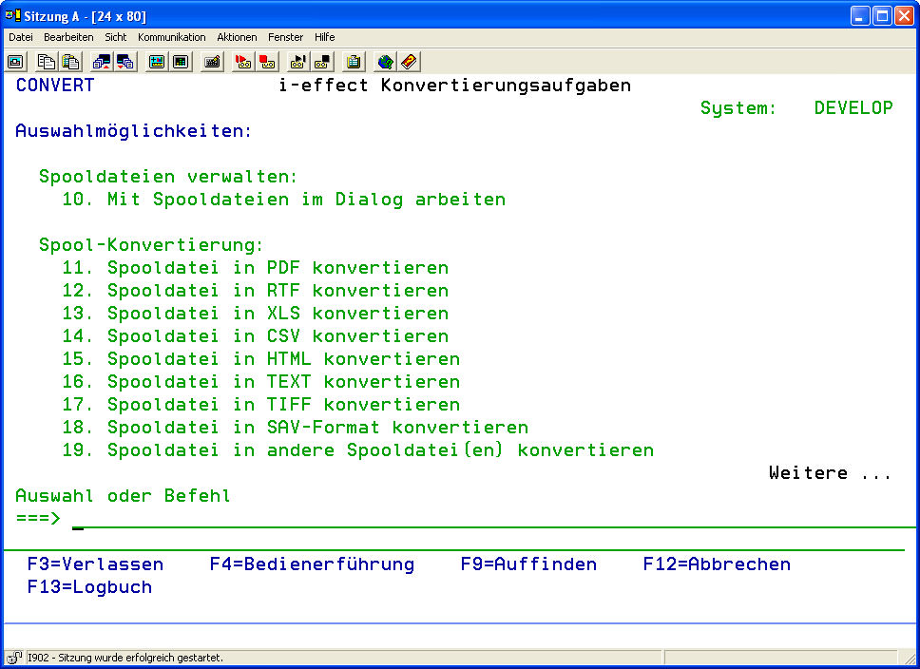The width and height of the screenshot is (920, 669).
Task: Quit macro with black square cassette icon
Action: (x=322, y=62)
